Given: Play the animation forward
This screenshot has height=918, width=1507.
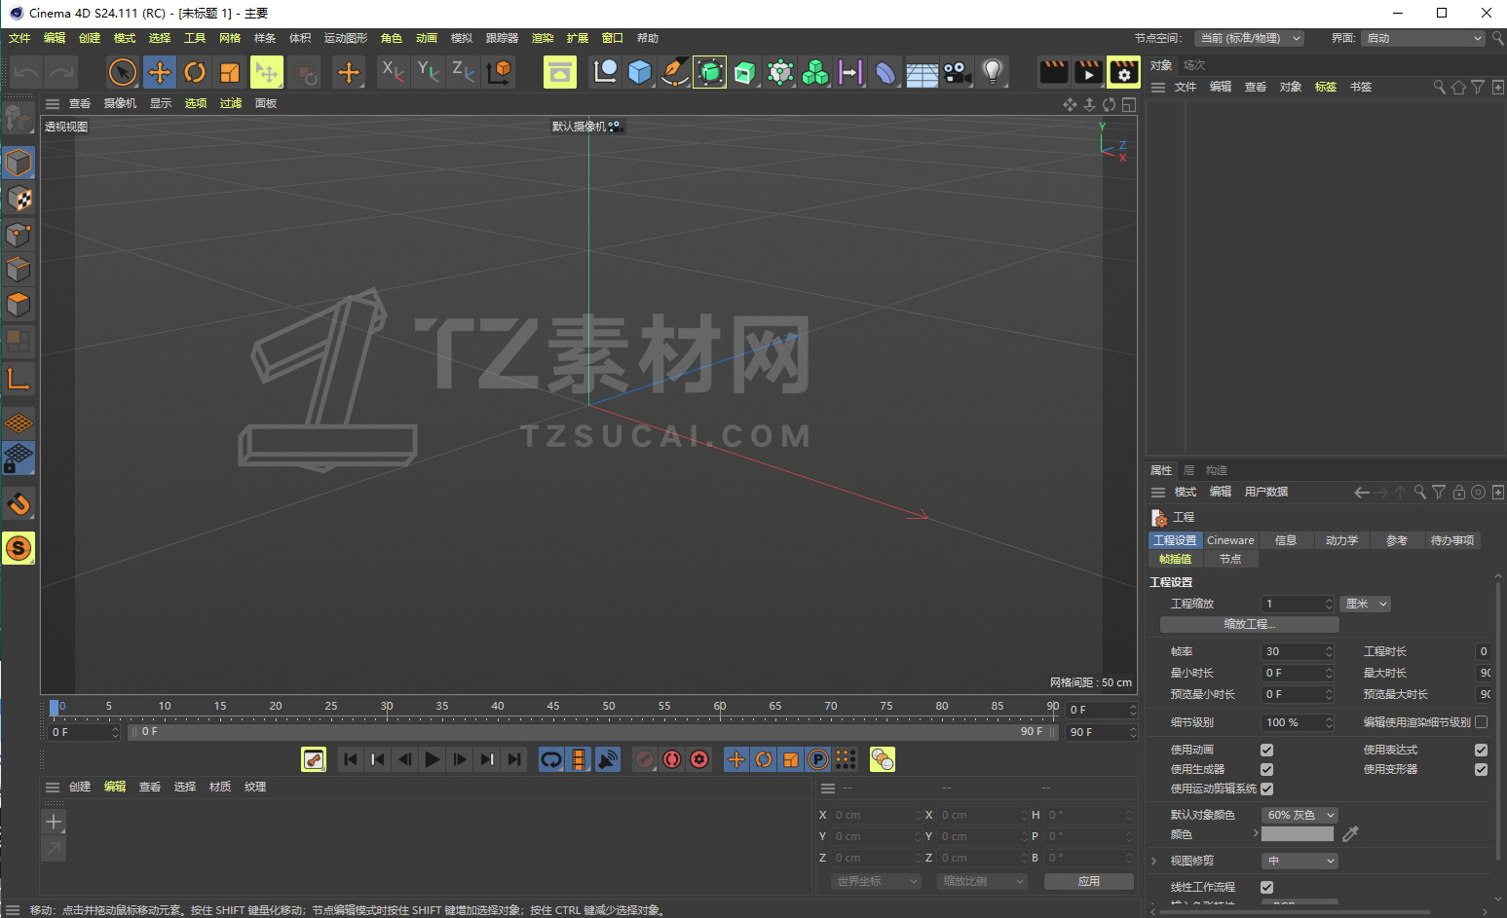Looking at the screenshot, I should (x=433, y=759).
